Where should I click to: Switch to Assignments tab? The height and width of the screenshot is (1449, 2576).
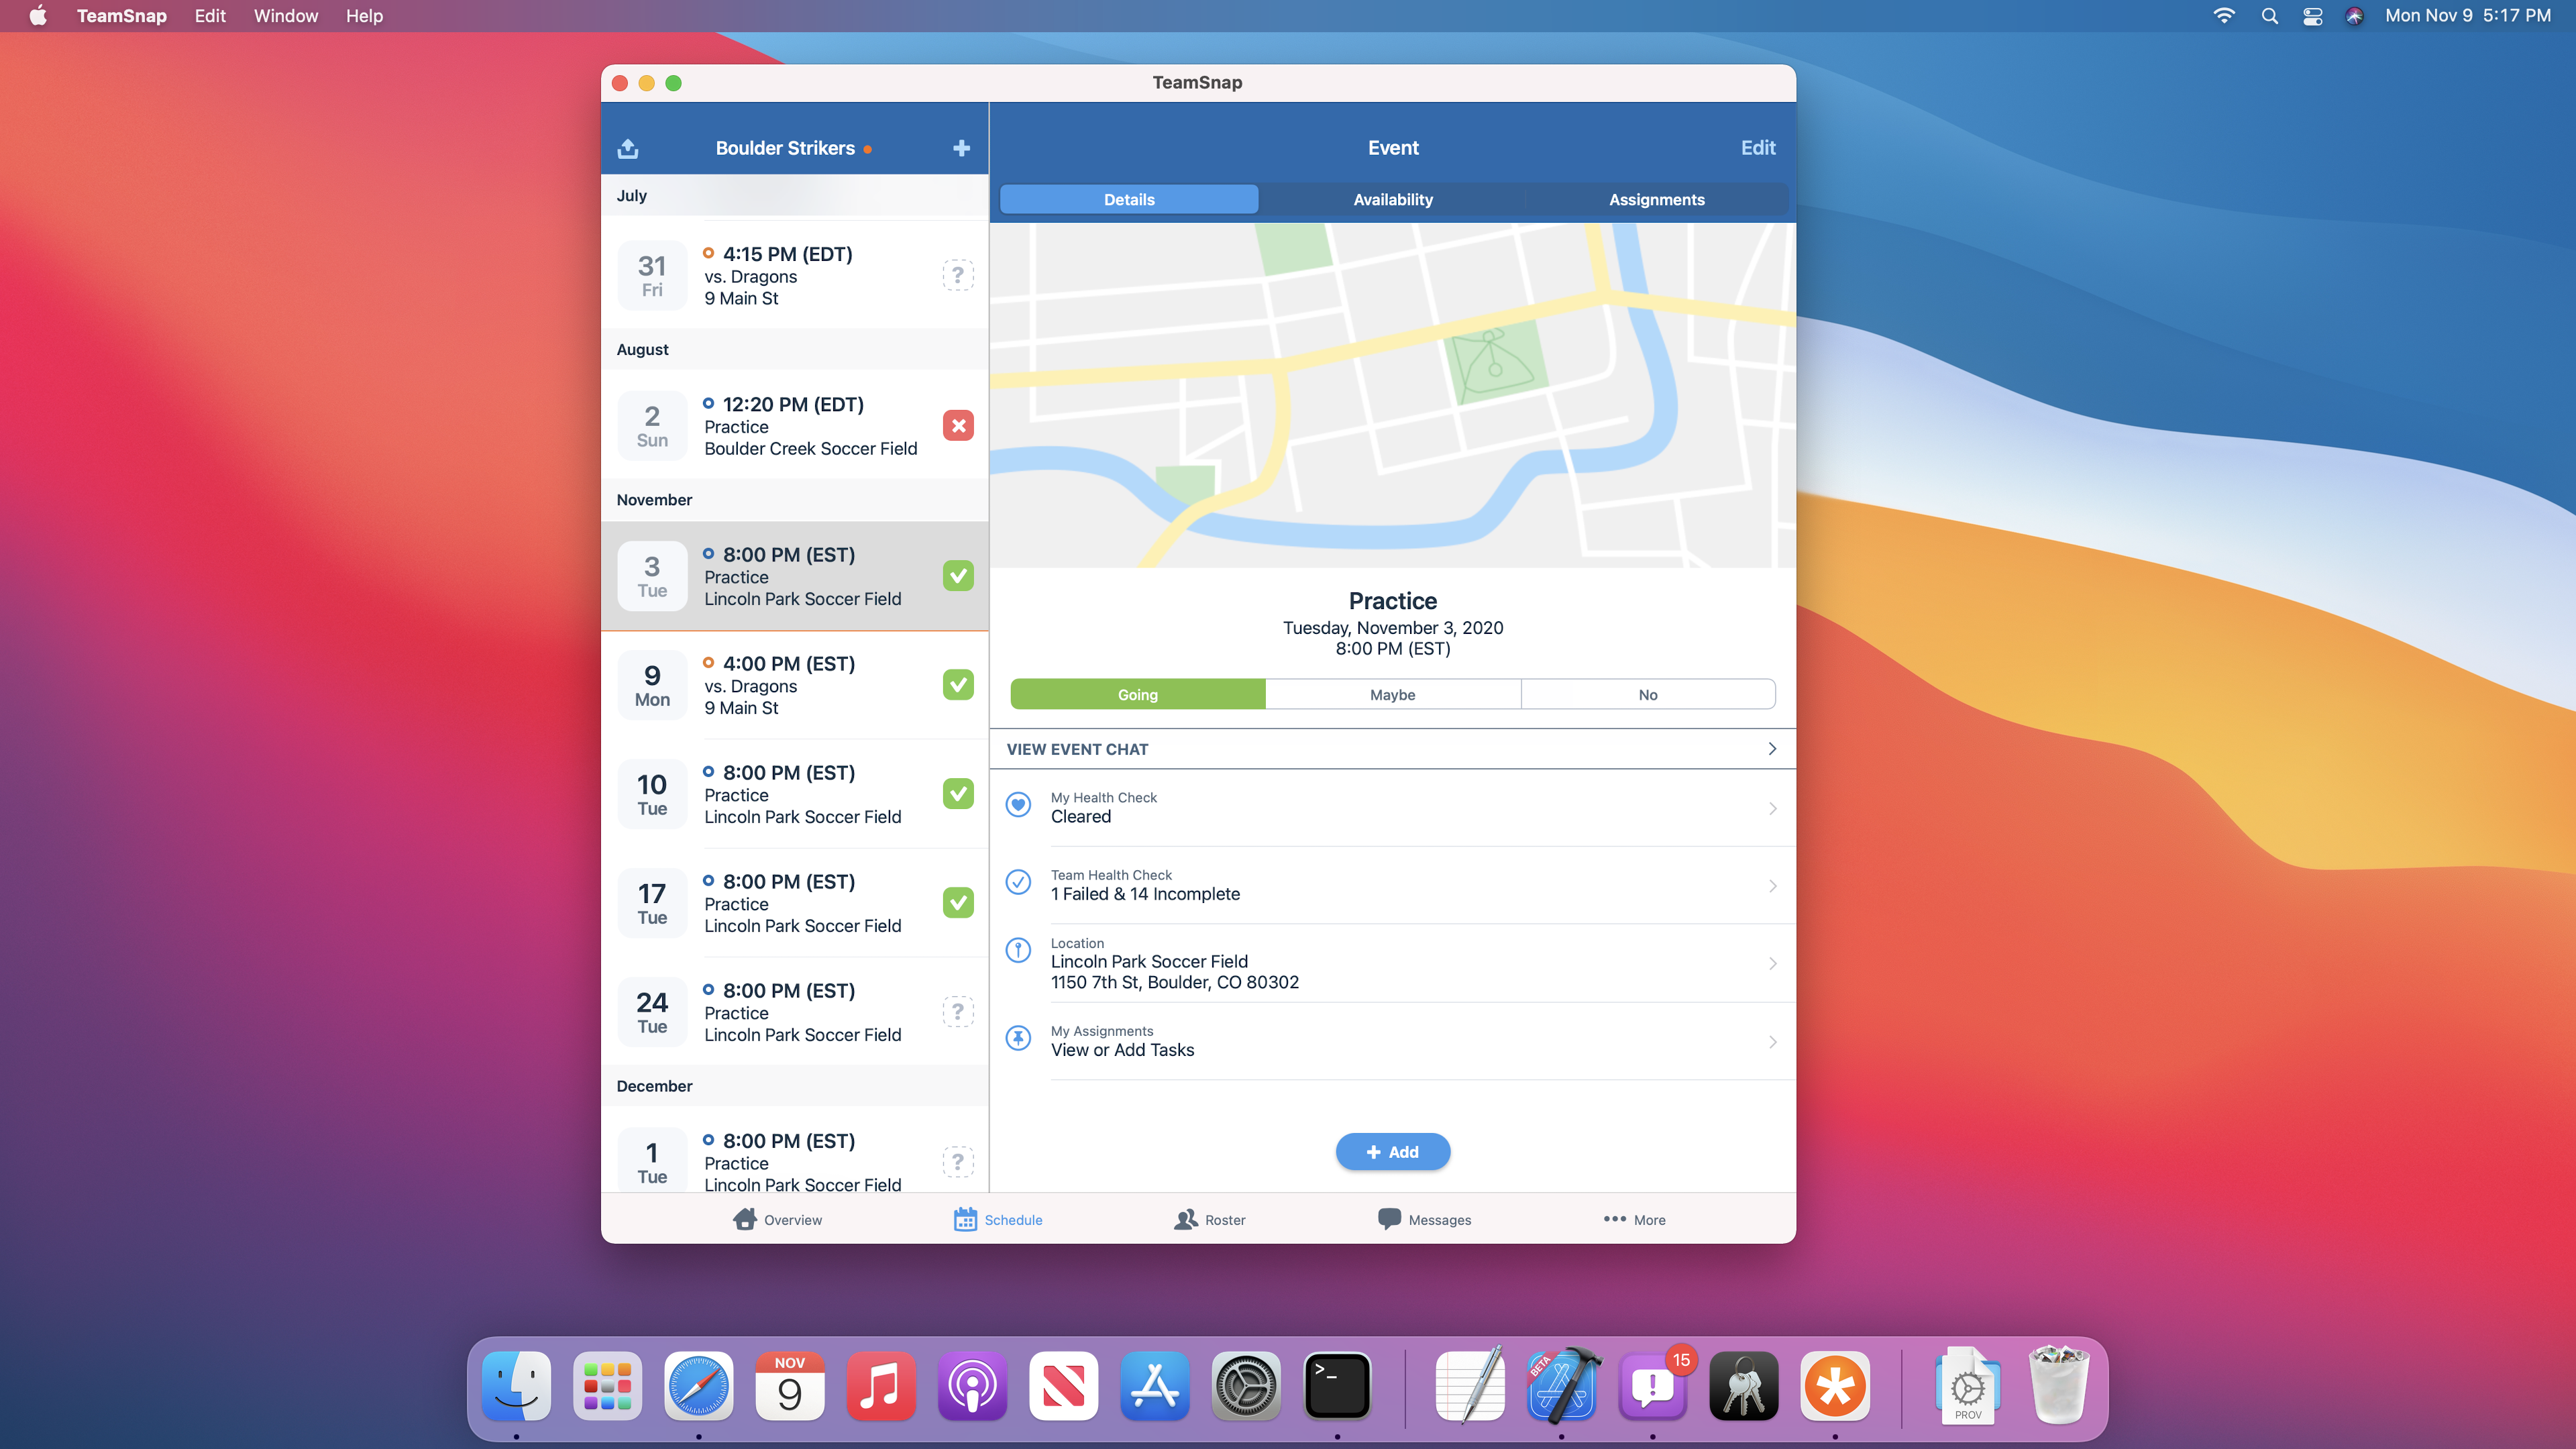coord(1656,200)
